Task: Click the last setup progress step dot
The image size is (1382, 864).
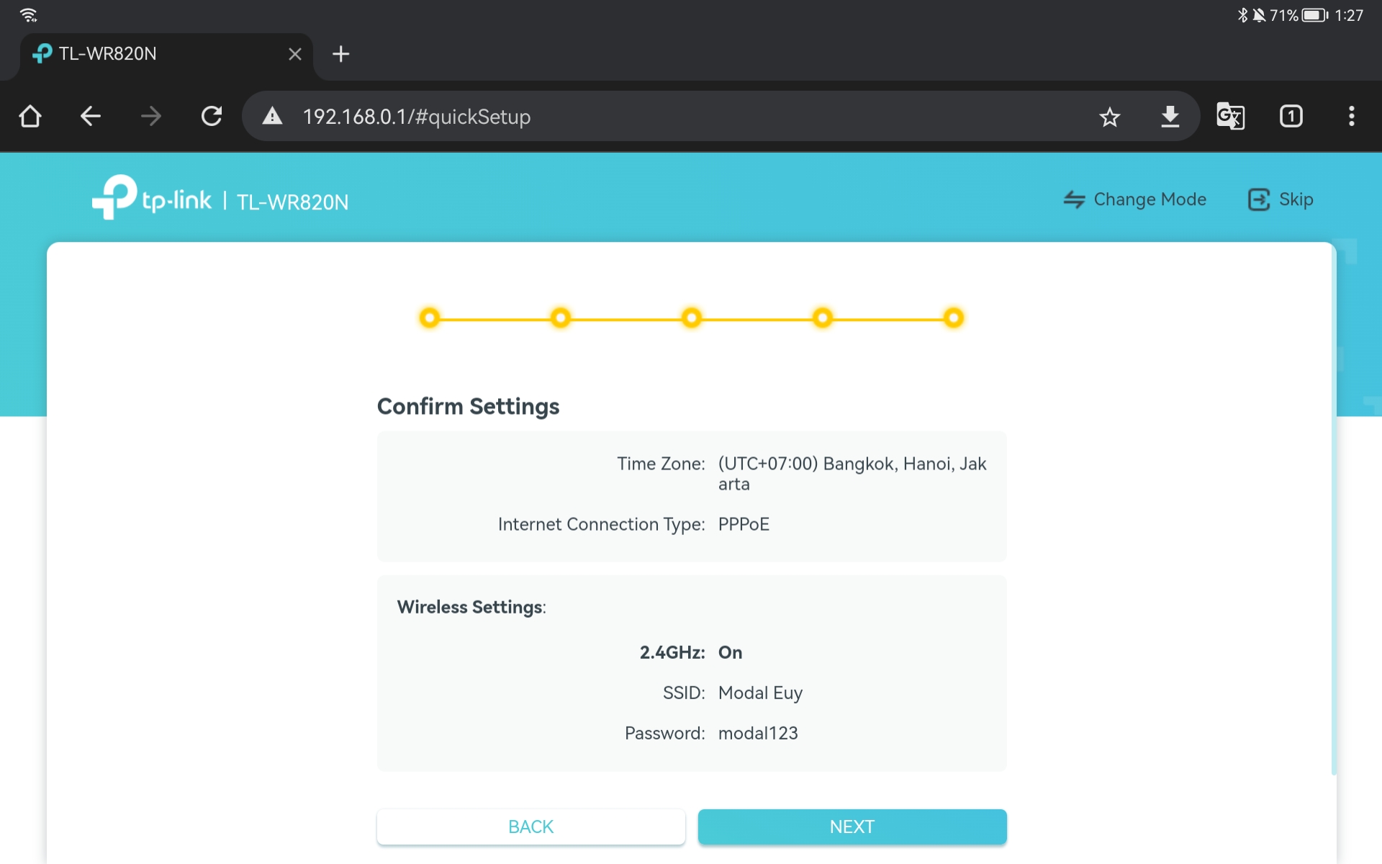Action: (x=954, y=318)
